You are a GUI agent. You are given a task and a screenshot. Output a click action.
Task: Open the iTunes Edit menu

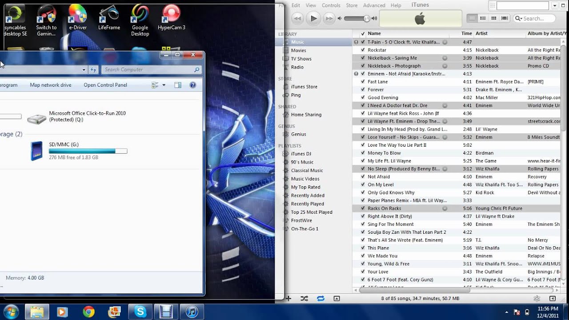296,5
